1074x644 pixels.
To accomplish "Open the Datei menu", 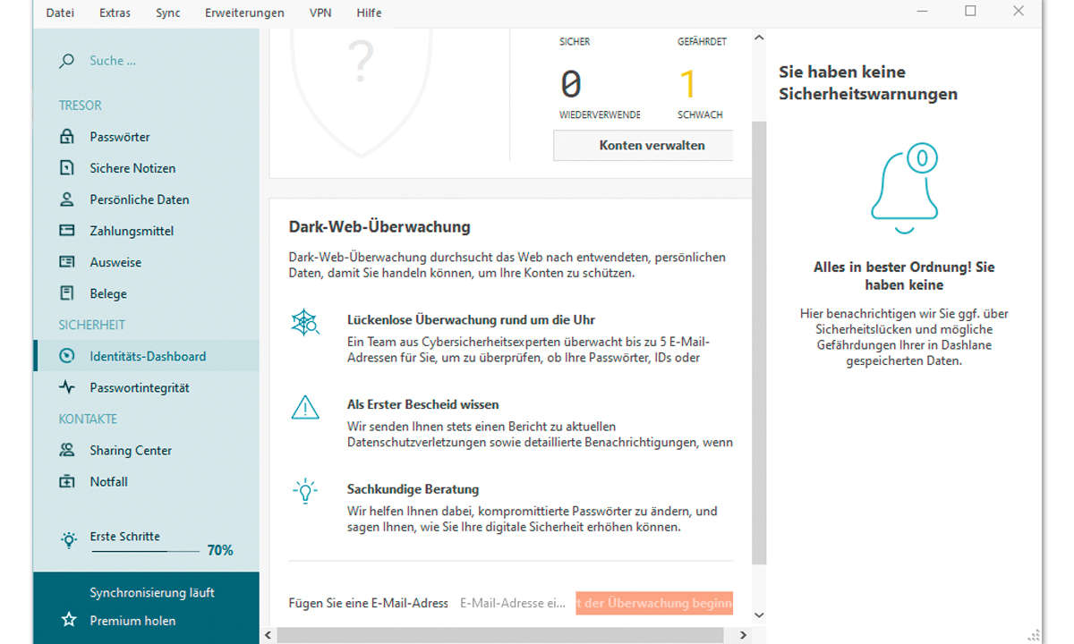I will [x=60, y=13].
